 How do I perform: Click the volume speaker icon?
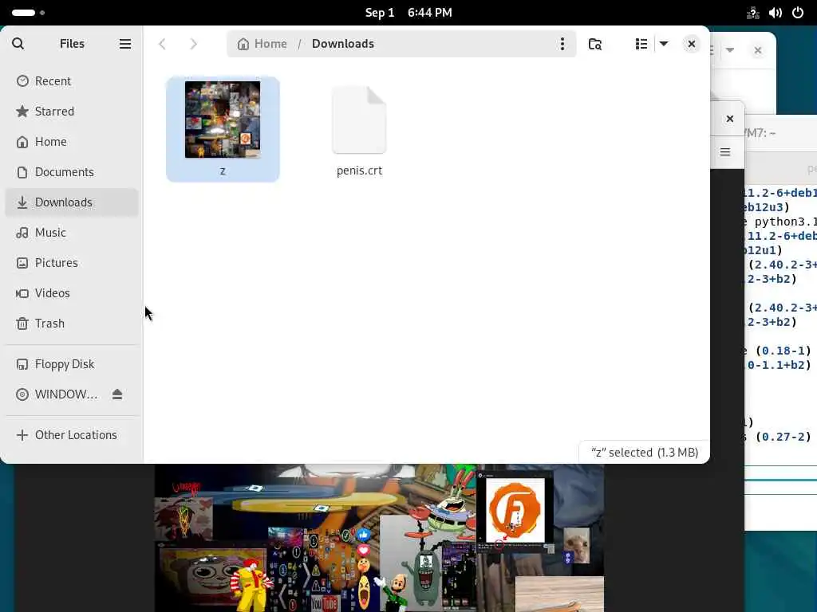pos(776,13)
